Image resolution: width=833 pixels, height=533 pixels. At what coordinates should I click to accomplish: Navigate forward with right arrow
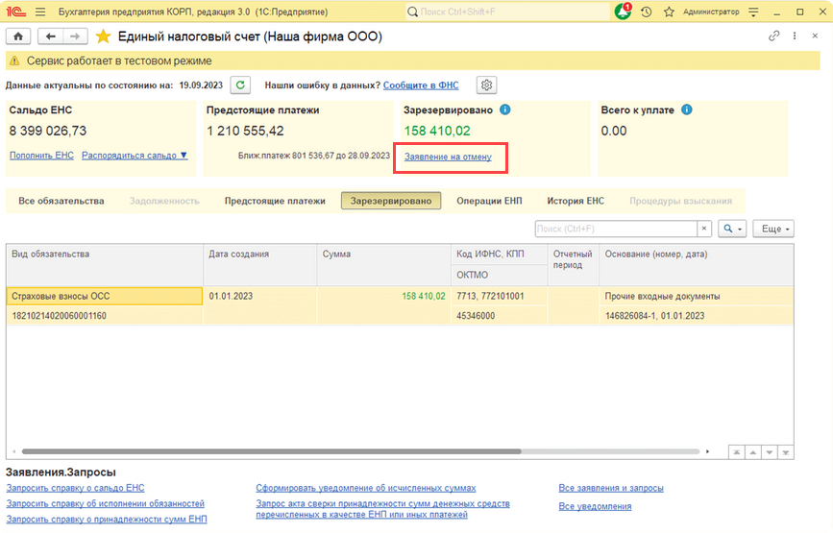pos(75,36)
